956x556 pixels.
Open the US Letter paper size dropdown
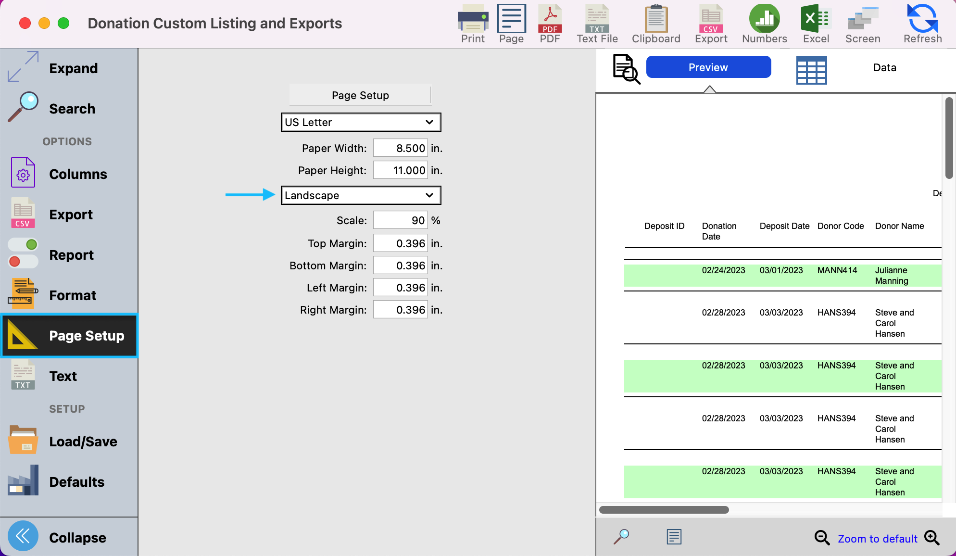click(x=361, y=122)
